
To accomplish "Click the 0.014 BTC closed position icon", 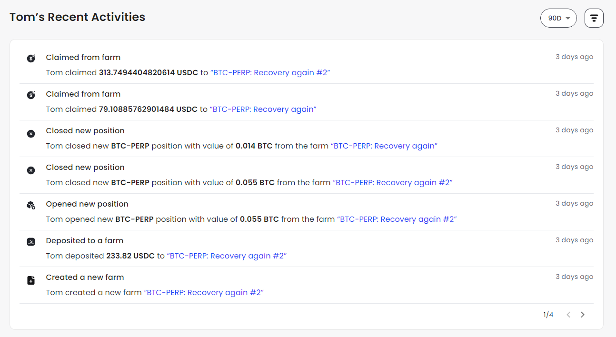I will (x=31, y=134).
